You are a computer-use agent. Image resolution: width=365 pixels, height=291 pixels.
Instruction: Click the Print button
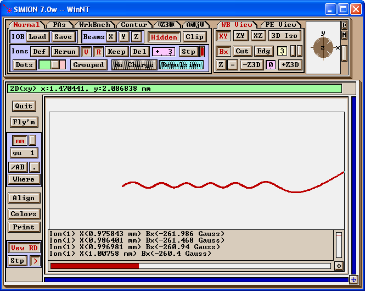pyautogui.click(x=24, y=227)
